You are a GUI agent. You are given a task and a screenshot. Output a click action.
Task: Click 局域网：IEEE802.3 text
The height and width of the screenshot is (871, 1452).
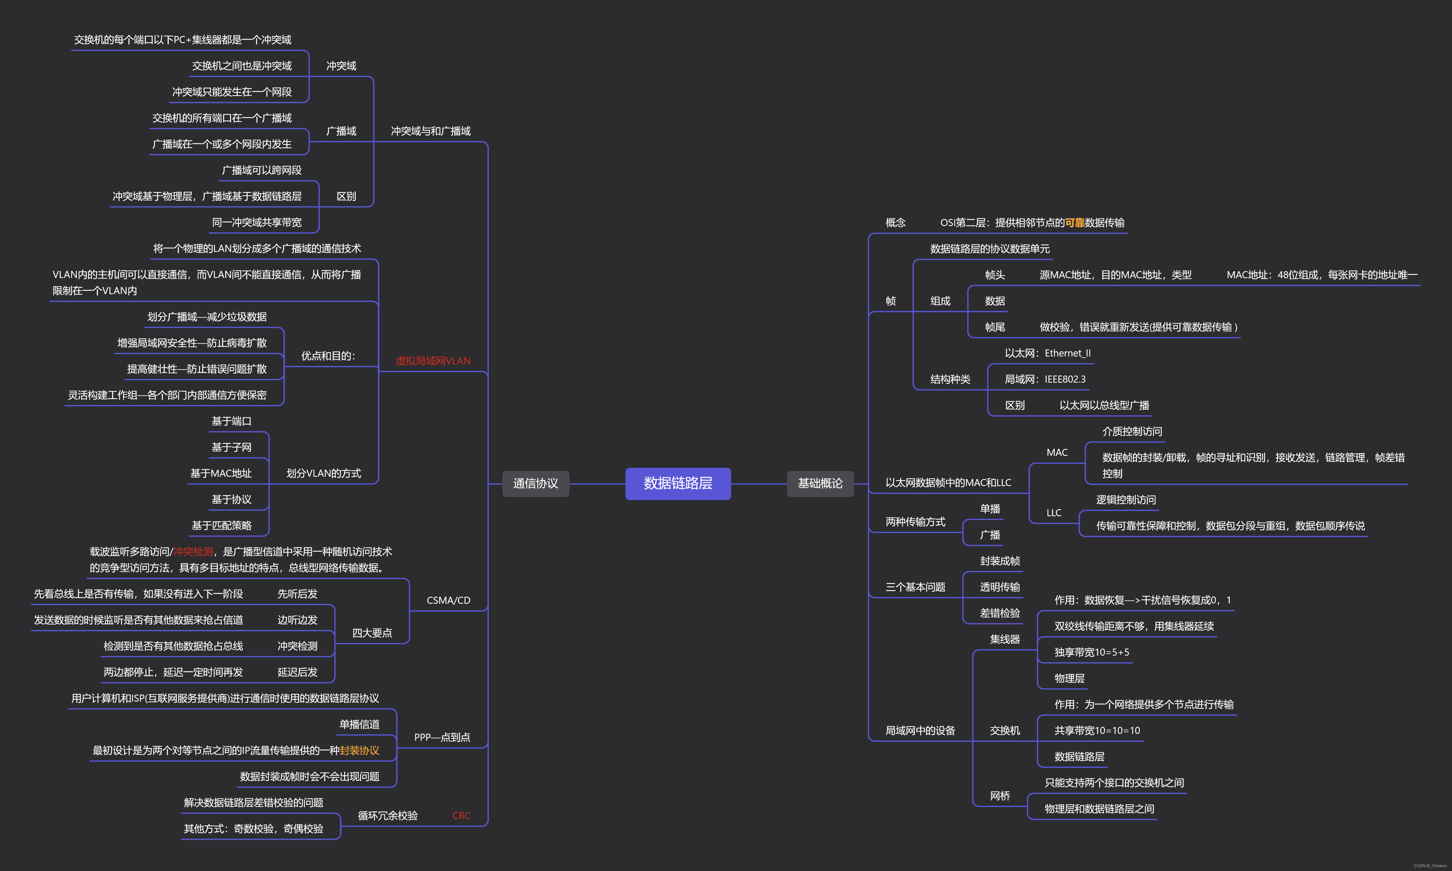coord(1045,379)
